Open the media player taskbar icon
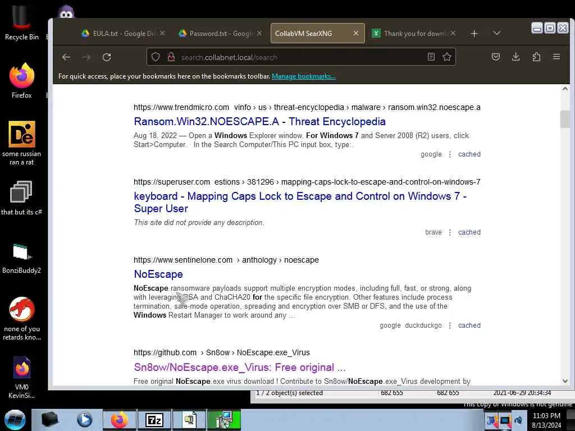 tap(84, 420)
